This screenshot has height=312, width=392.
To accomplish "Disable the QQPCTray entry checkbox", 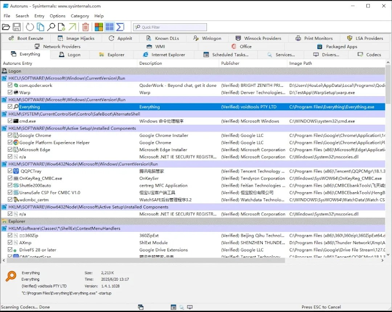I will (x=10, y=171).
